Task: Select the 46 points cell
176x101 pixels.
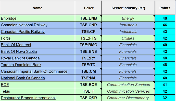Action: click(x=165, y=25)
